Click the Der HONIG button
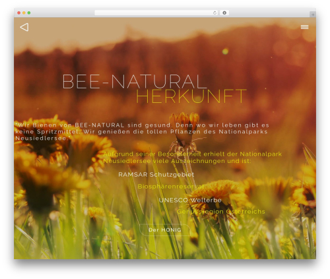330x279 pixels. coord(165,230)
